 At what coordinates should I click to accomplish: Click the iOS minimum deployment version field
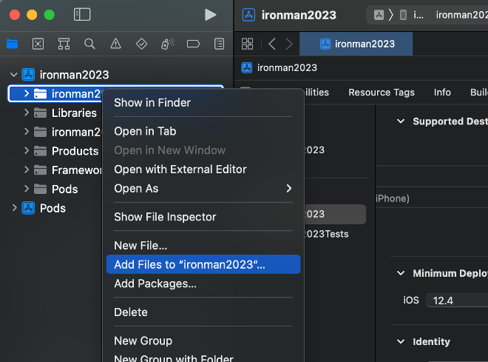[x=454, y=301]
